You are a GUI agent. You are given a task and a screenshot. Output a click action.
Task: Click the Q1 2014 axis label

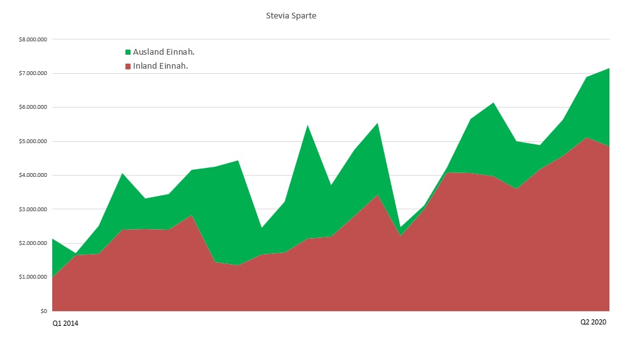coord(66,324)
